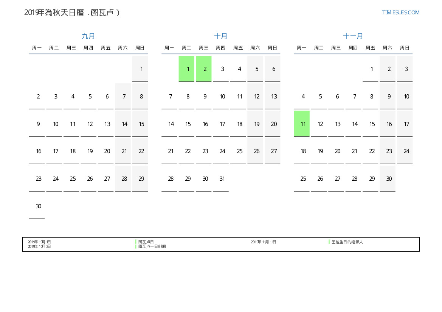Image resolution: width=442 pixels, height=312 pixels.
Task: Select November 24 in the 十一月 grid
Action: (x=406, y=151)
